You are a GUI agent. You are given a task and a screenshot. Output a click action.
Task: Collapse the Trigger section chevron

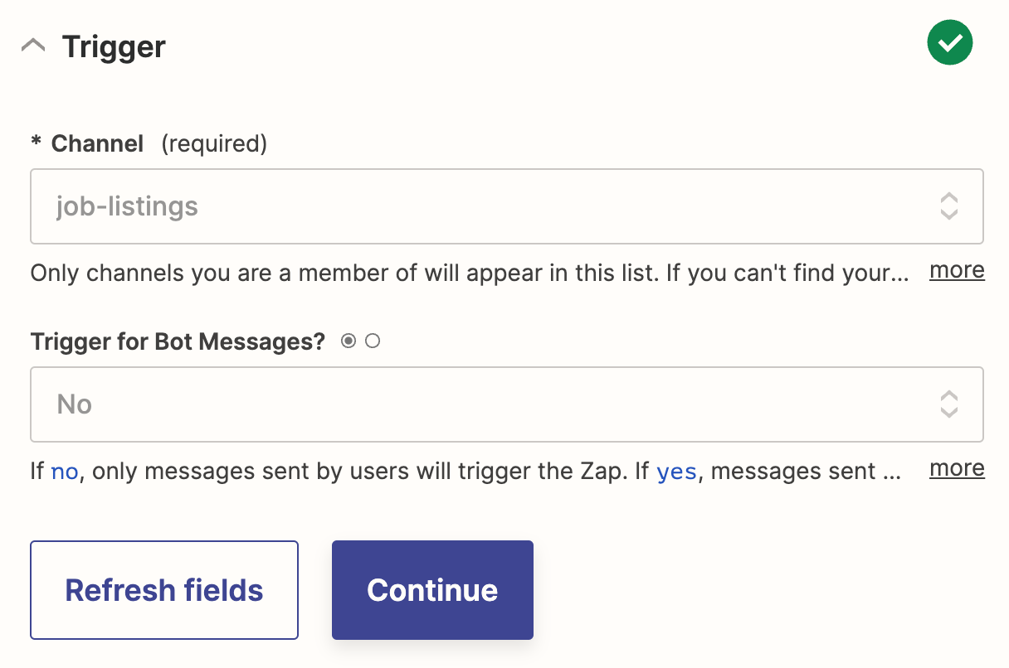pyautogui.click(x=34, y=46)
